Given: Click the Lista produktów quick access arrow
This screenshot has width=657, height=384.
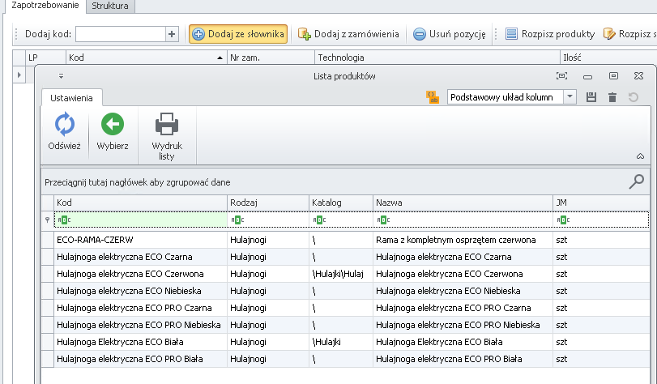Looking at the screenshot, I should pos(62,76).
